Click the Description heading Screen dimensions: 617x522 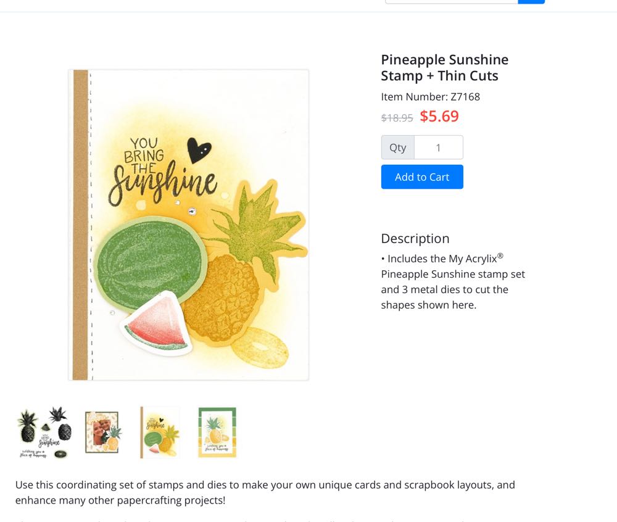coord(415,238)
